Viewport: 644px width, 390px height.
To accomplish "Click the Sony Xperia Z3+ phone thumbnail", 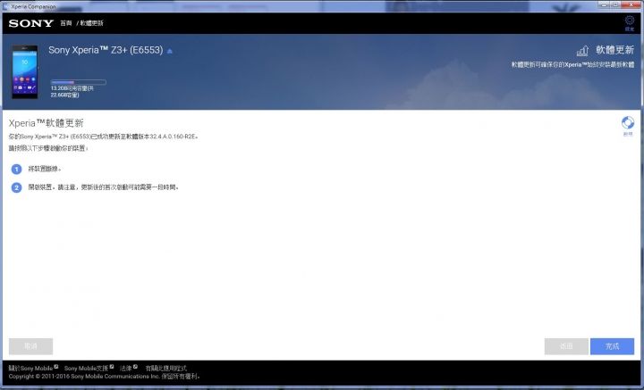I will click(x=25, y=71).
